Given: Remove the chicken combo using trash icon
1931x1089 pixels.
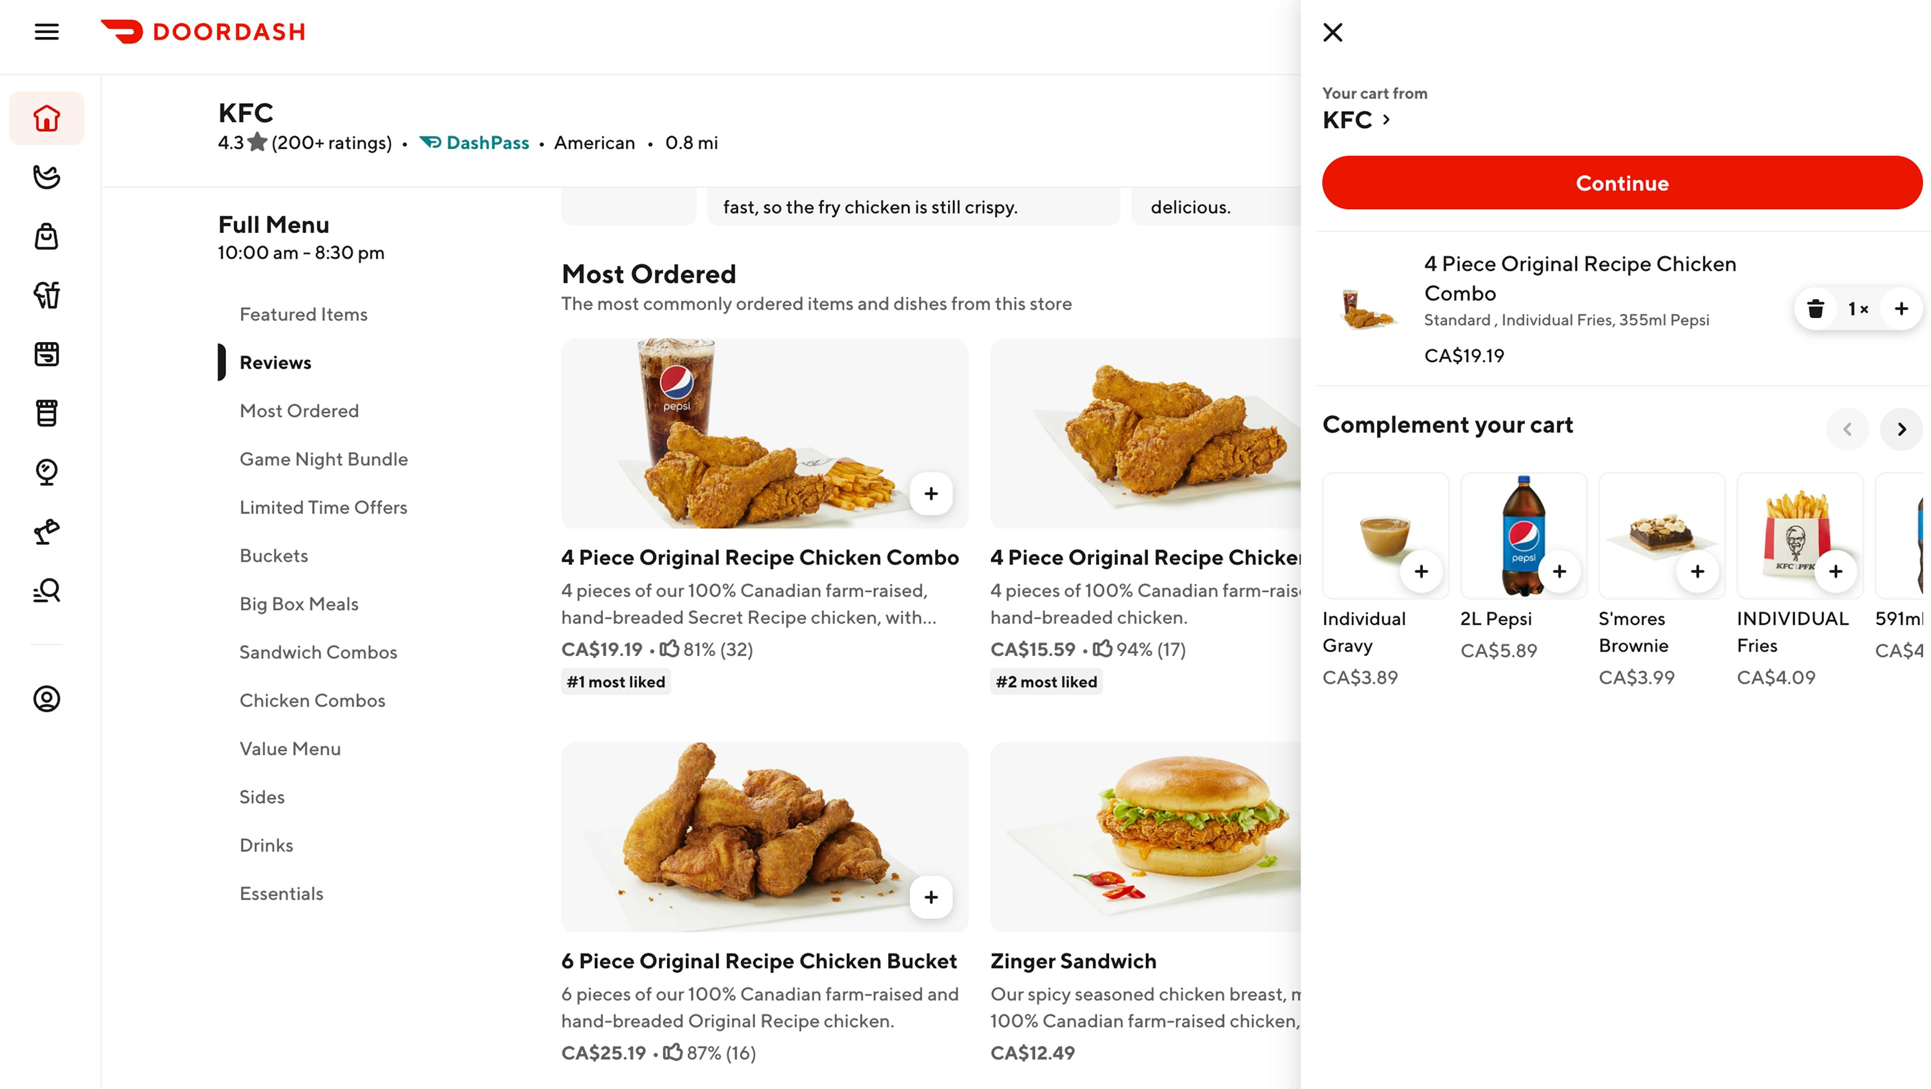Looking at the screenshot, I should (1815, 309).
